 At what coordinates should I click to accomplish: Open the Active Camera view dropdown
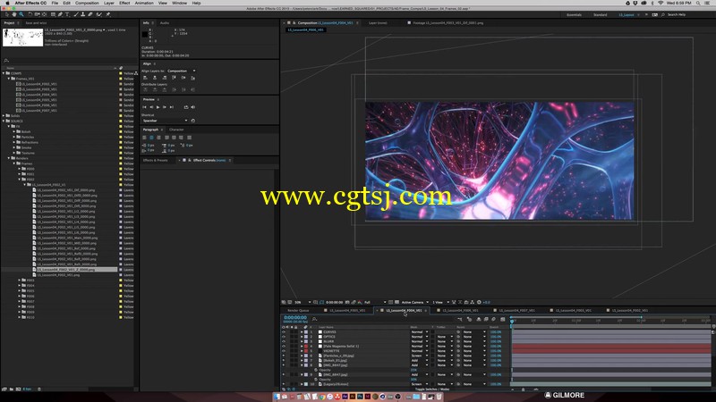point(414,302)
